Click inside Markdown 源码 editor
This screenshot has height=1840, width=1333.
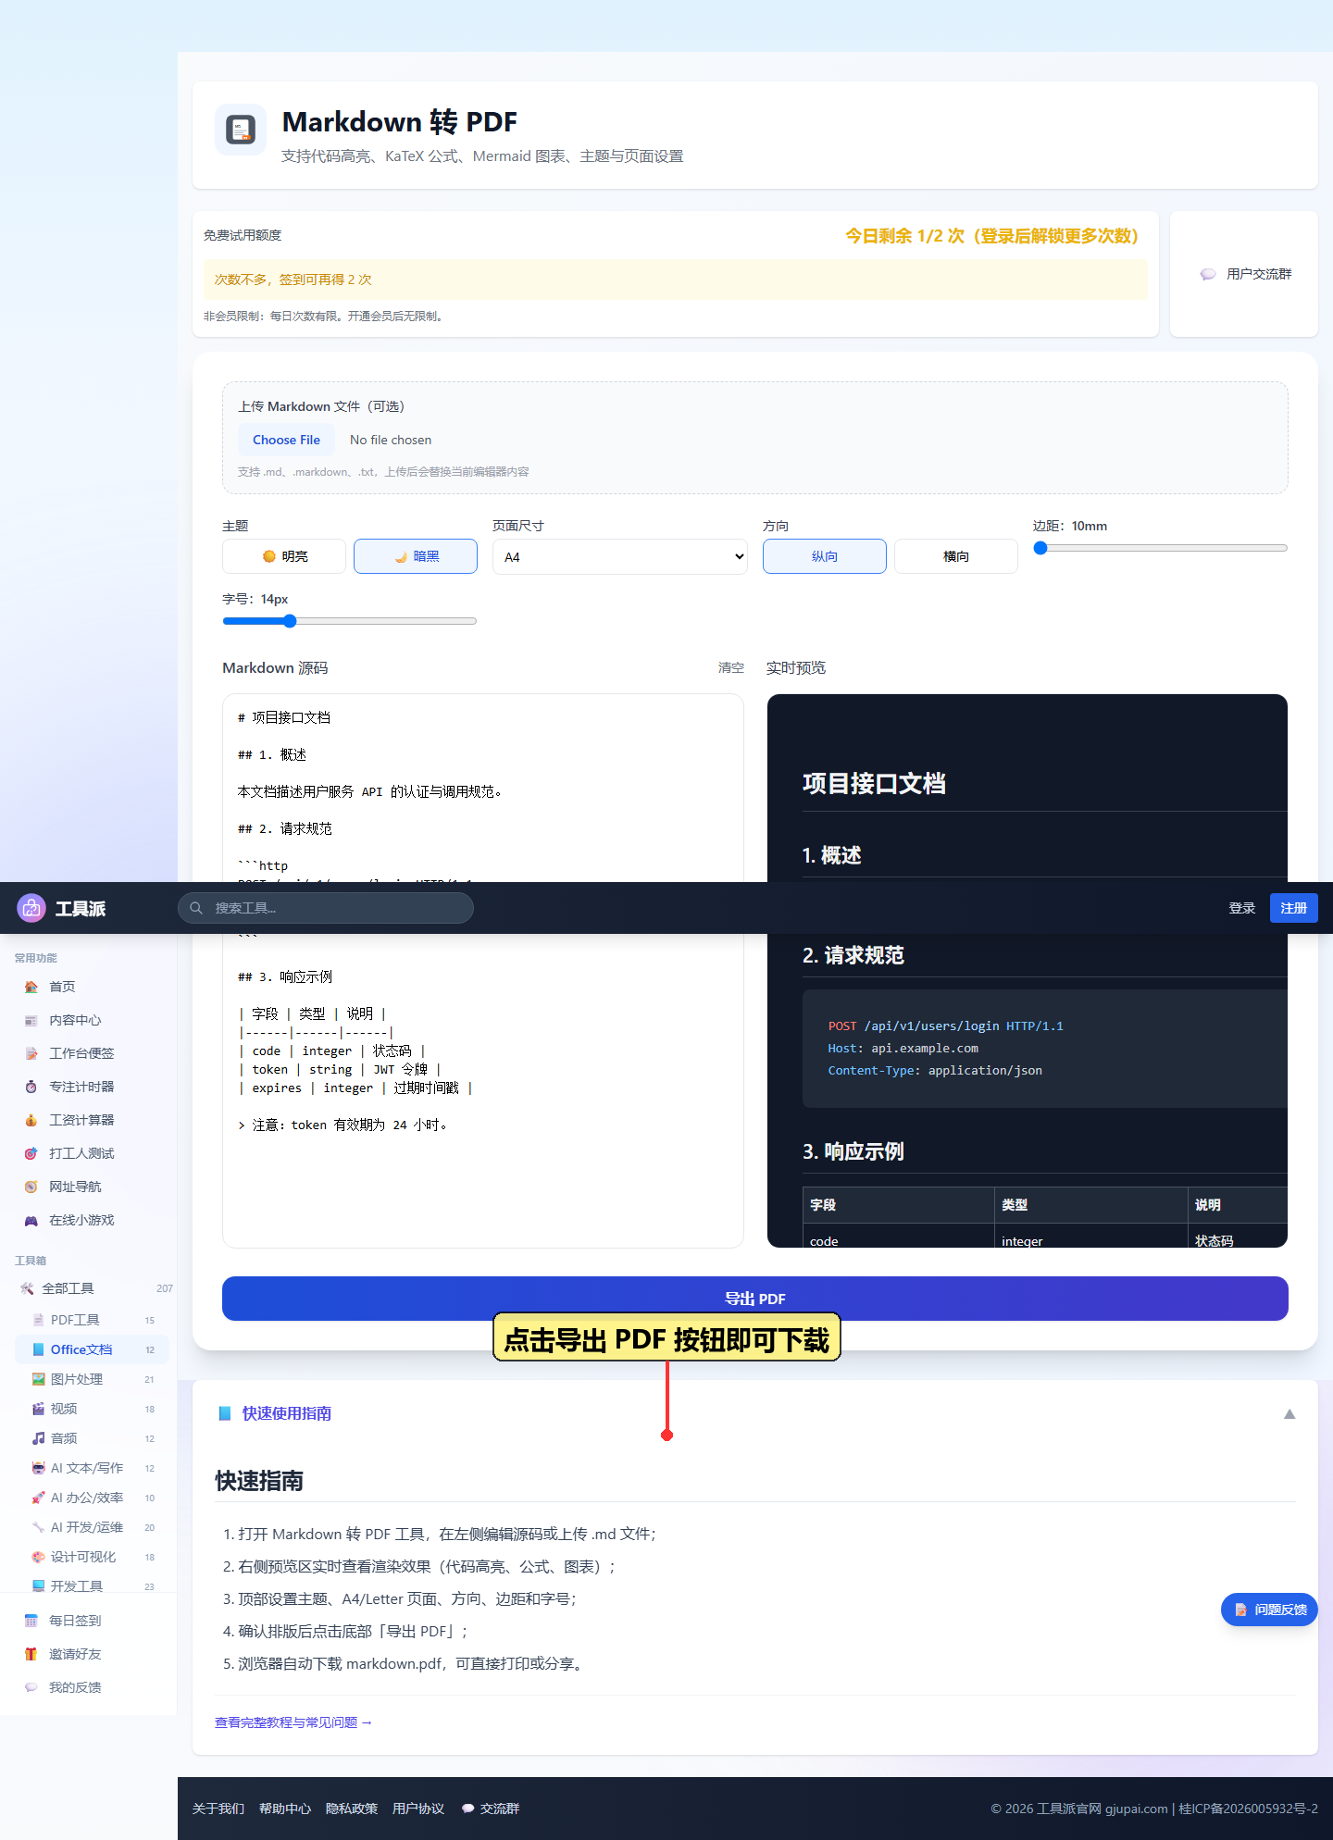(x=483, y=971)
